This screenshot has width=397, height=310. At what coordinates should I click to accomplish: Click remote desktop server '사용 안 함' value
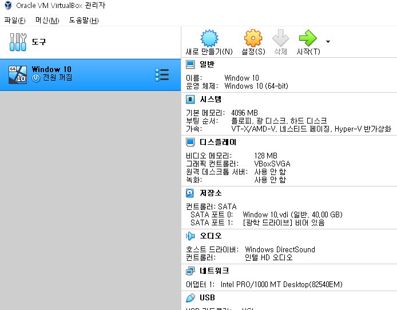(270, 172)
